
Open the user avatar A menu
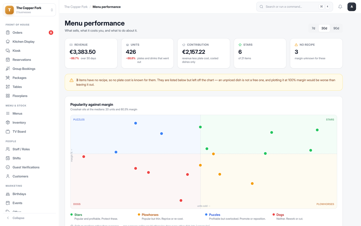352,7
